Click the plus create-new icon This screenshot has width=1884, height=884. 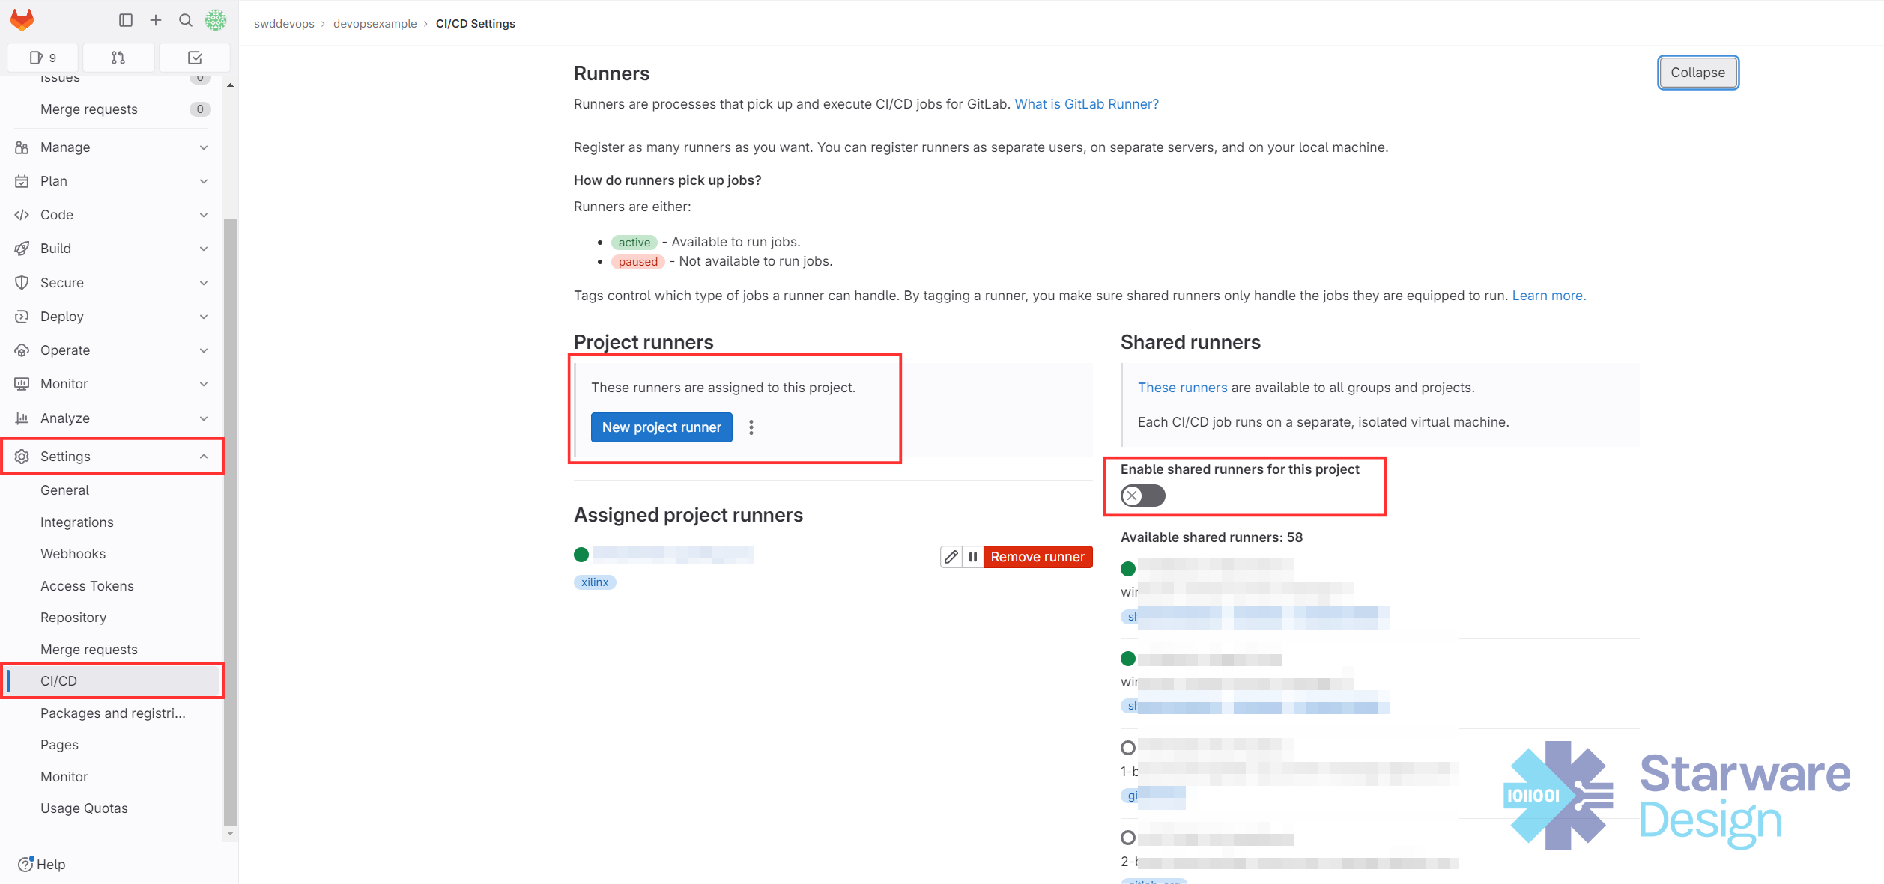(x=156, y=20)
